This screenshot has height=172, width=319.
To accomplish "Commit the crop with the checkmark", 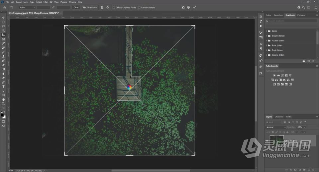I will 194,7.
